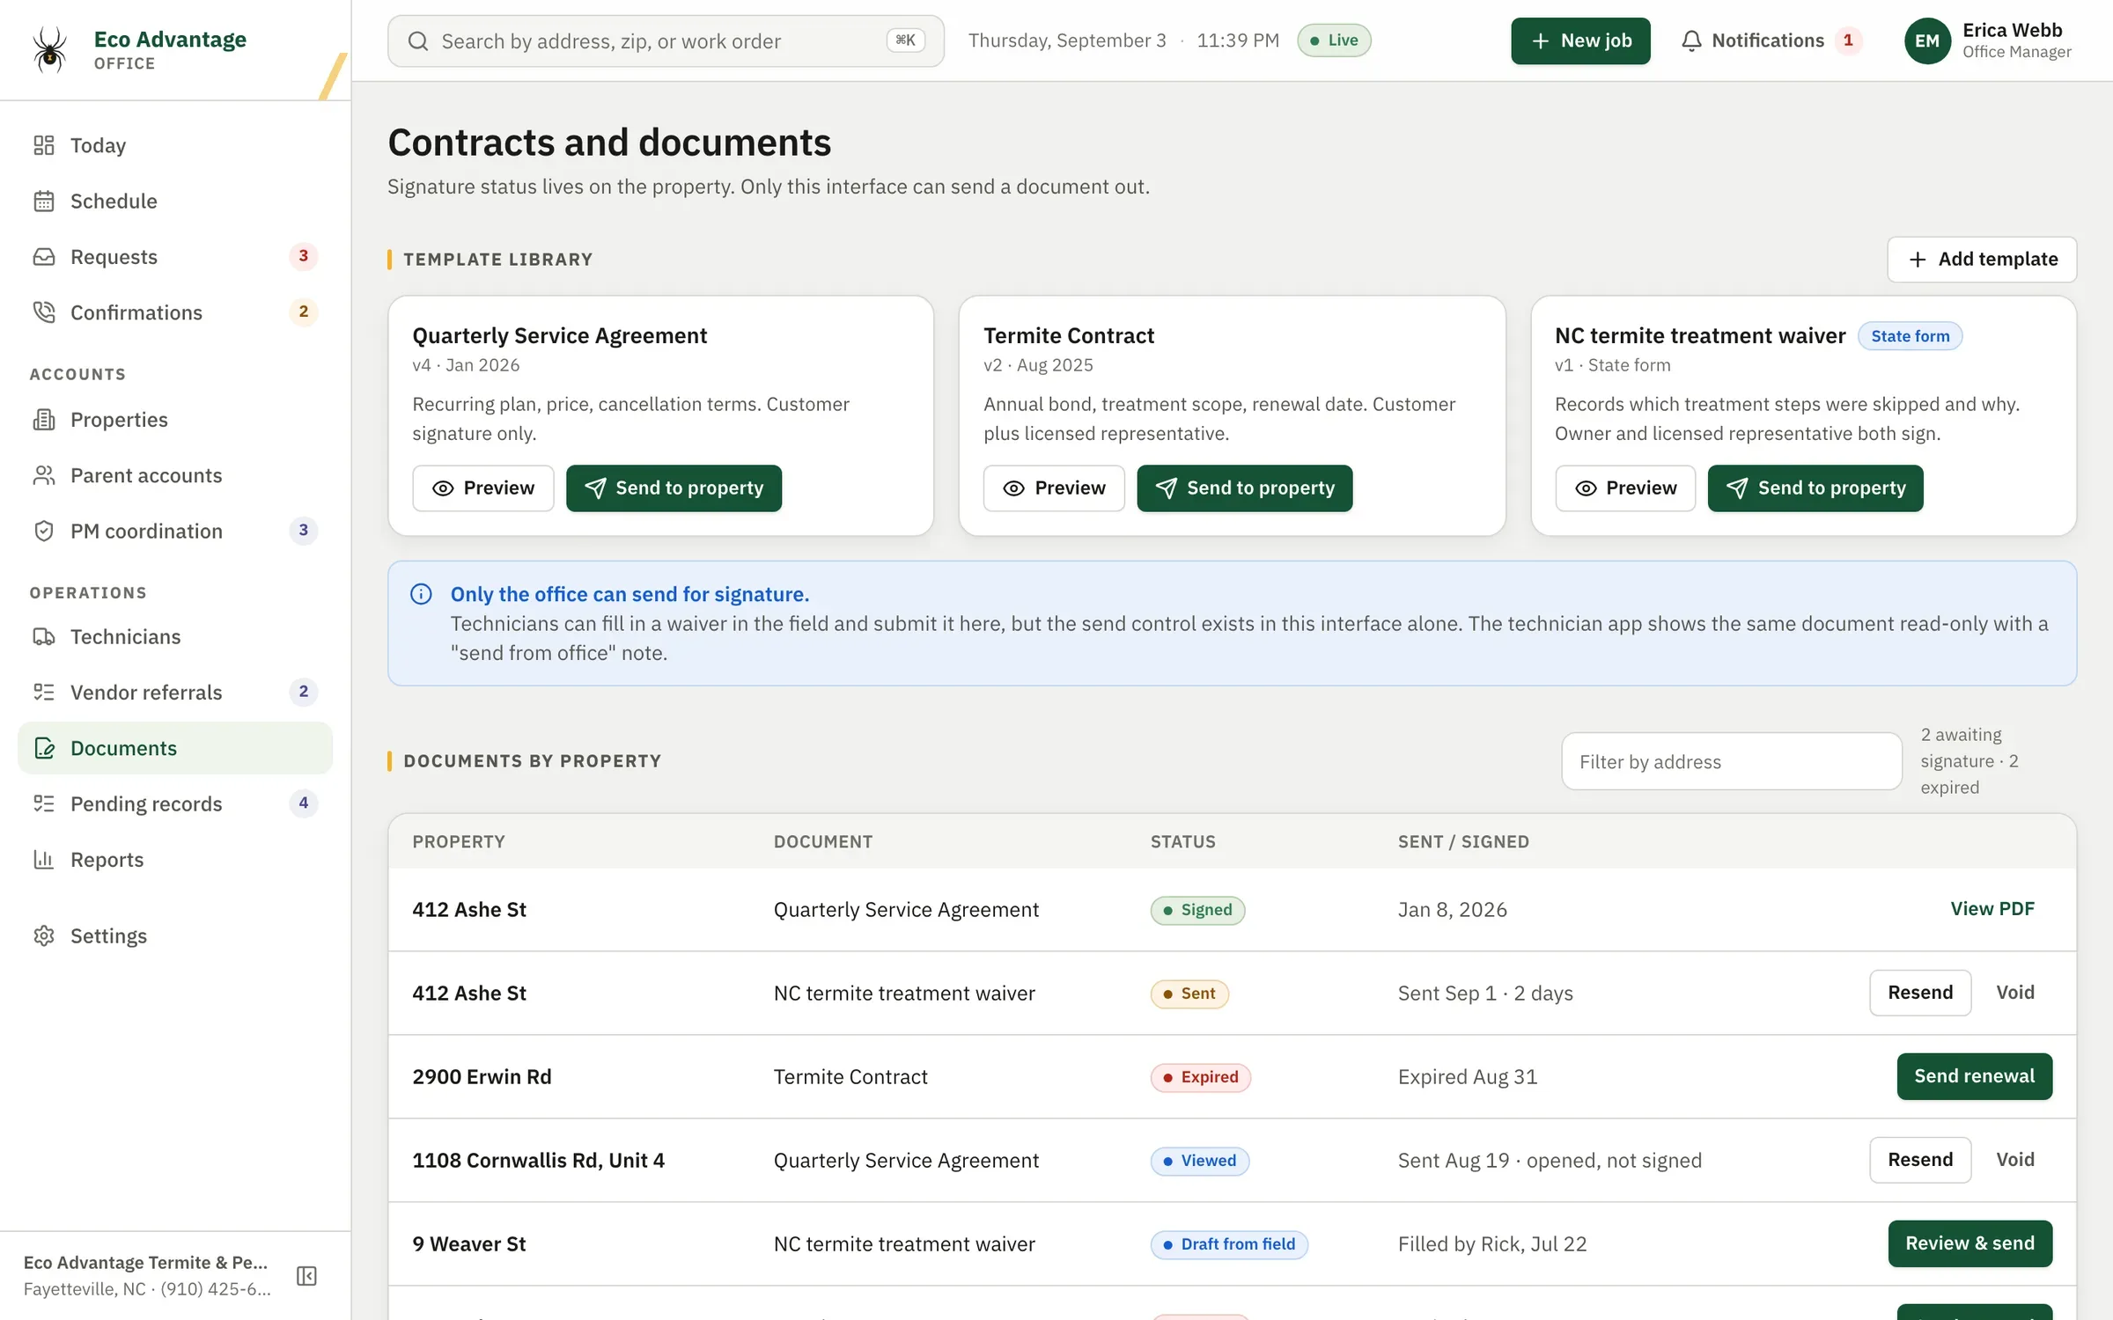Click the Pending records count badge 4
Viewport: 2113px width, 1320px height.
pos(303,803)
